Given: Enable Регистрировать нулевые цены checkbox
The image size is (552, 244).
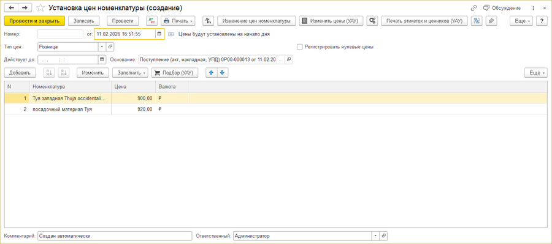Looking at the screenshot, I should tap(300, 46).
